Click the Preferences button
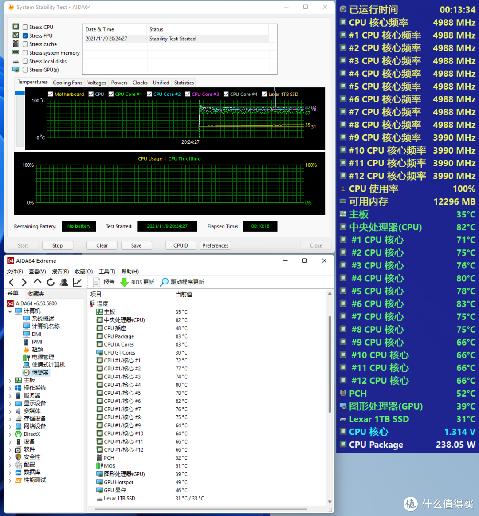 pos(215,245)
